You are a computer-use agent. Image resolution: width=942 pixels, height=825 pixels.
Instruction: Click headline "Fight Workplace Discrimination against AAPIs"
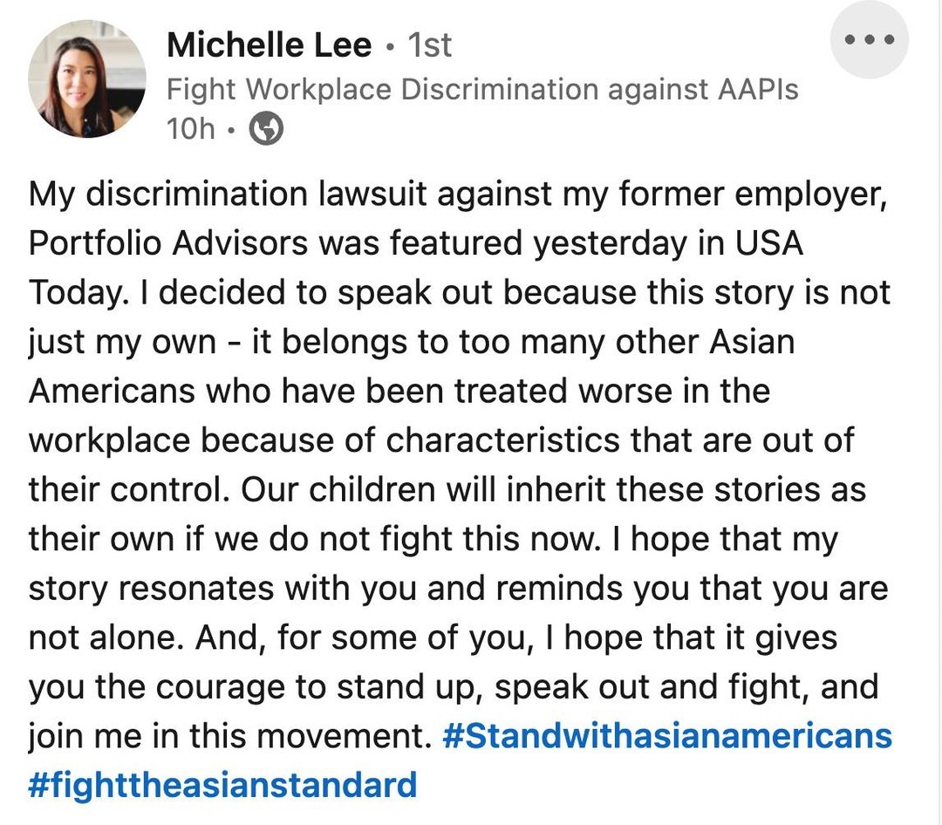click(481, 88)
